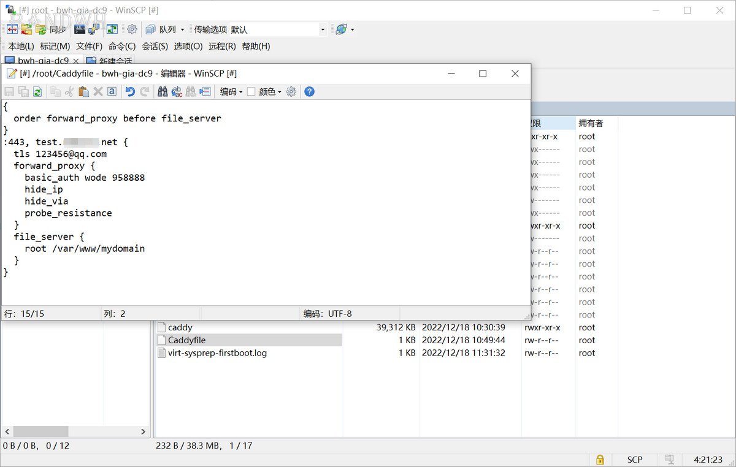The width and height of the screenshot is (736, 467).
Task: Open the PuTTY session icon in the main toolbar
Action: 94,29
